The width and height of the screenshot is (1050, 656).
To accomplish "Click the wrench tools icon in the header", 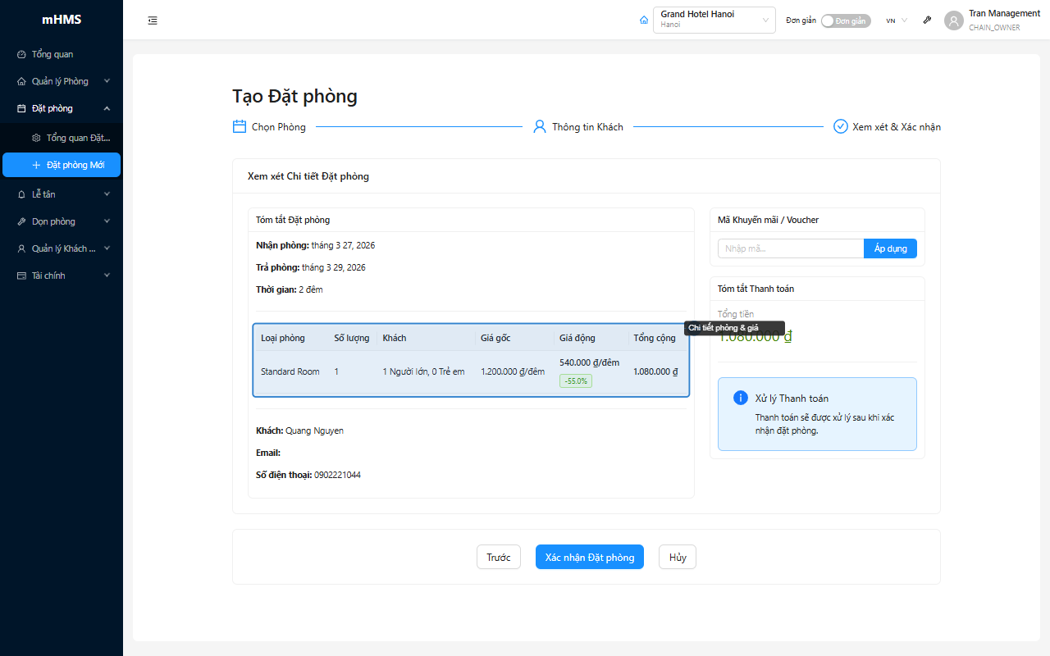I will point(928,20).
